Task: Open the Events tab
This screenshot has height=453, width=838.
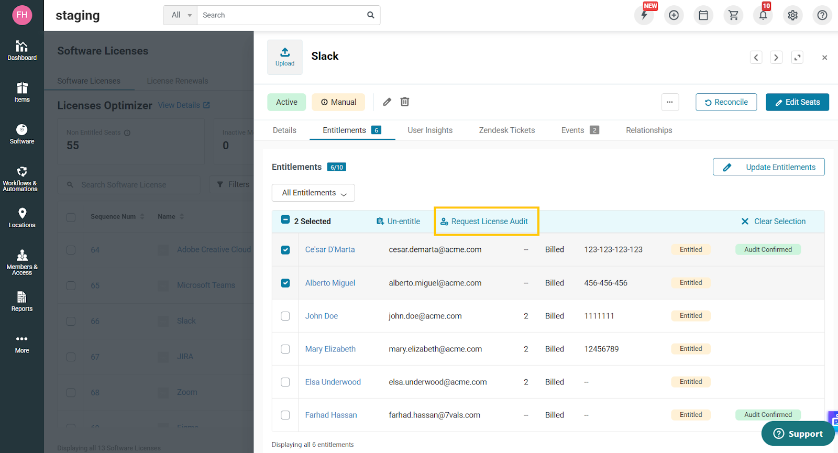Action: (x=580, y=130)
